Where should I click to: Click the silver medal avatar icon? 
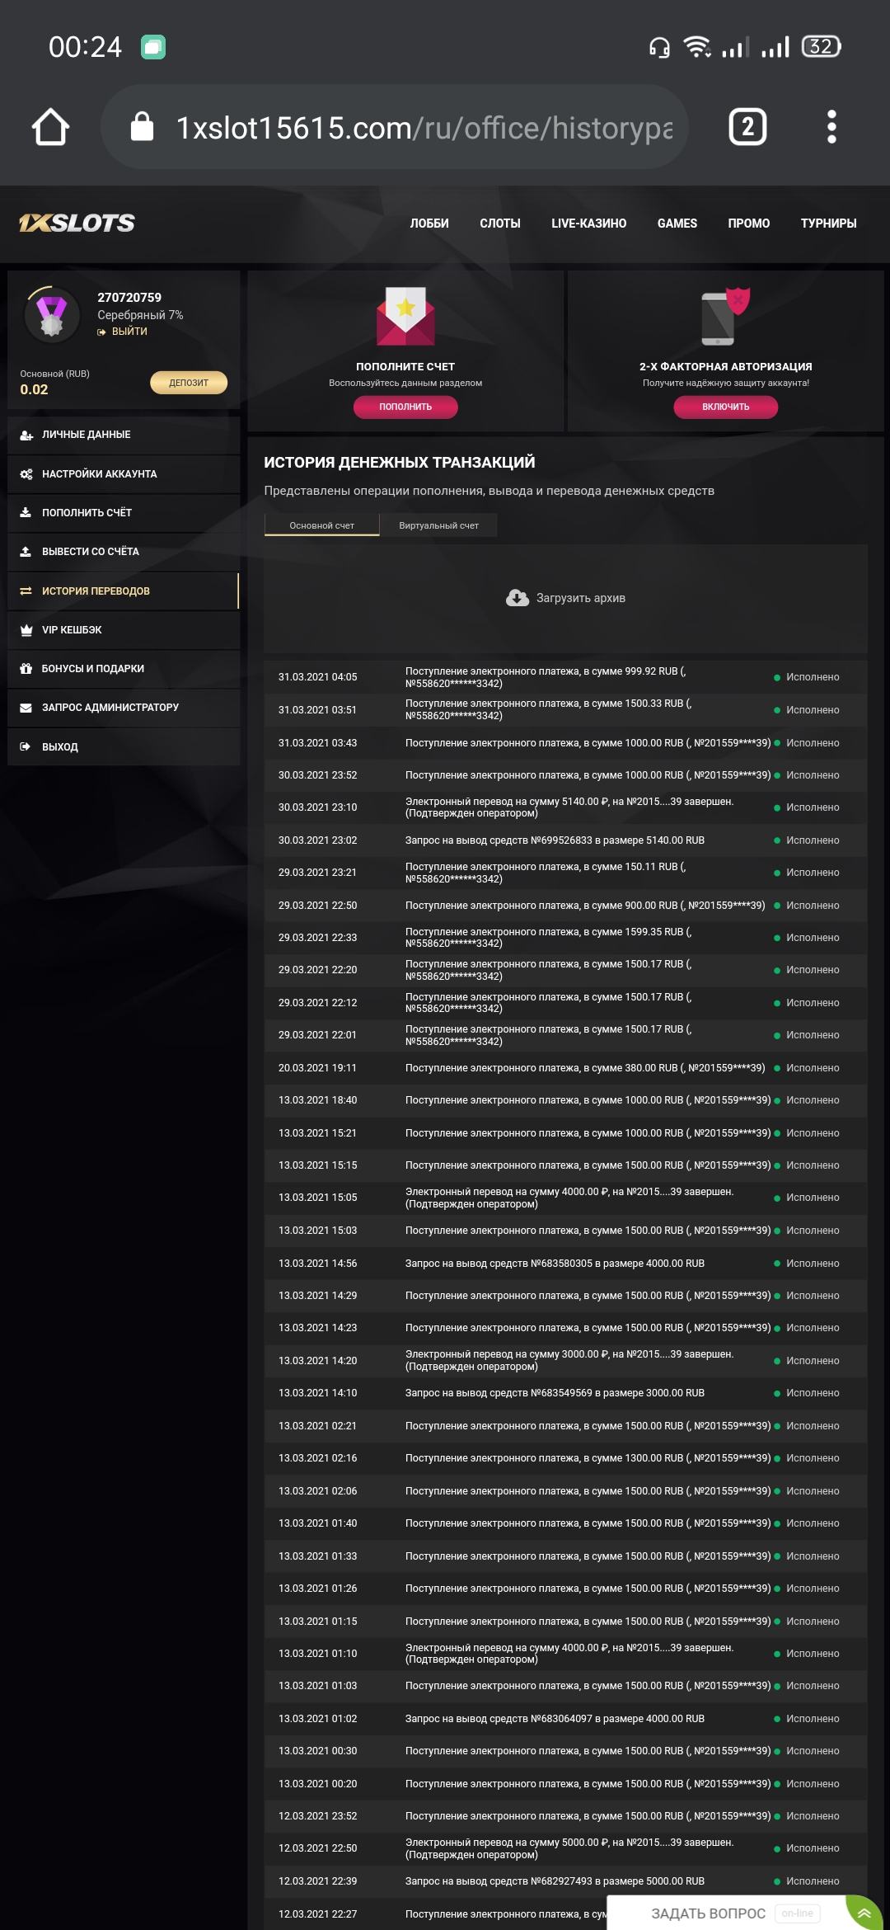[52, 315]
